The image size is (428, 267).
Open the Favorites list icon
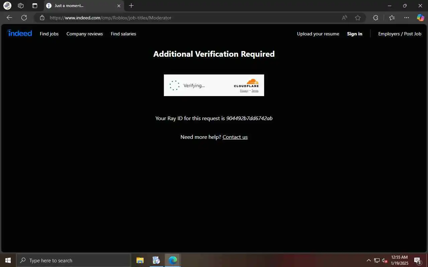point(392,18)
